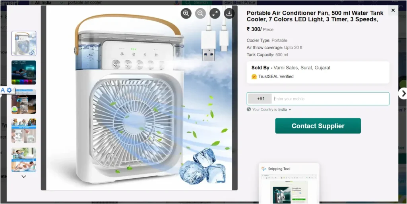Screen dimensions: 407x204
Task: Focus the Enter your mobile field
Action: (330, 99)
